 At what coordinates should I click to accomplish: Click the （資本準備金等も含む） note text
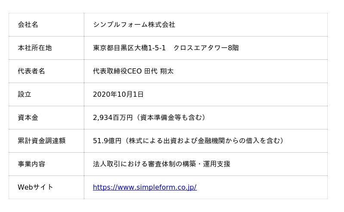pos(171,118)
